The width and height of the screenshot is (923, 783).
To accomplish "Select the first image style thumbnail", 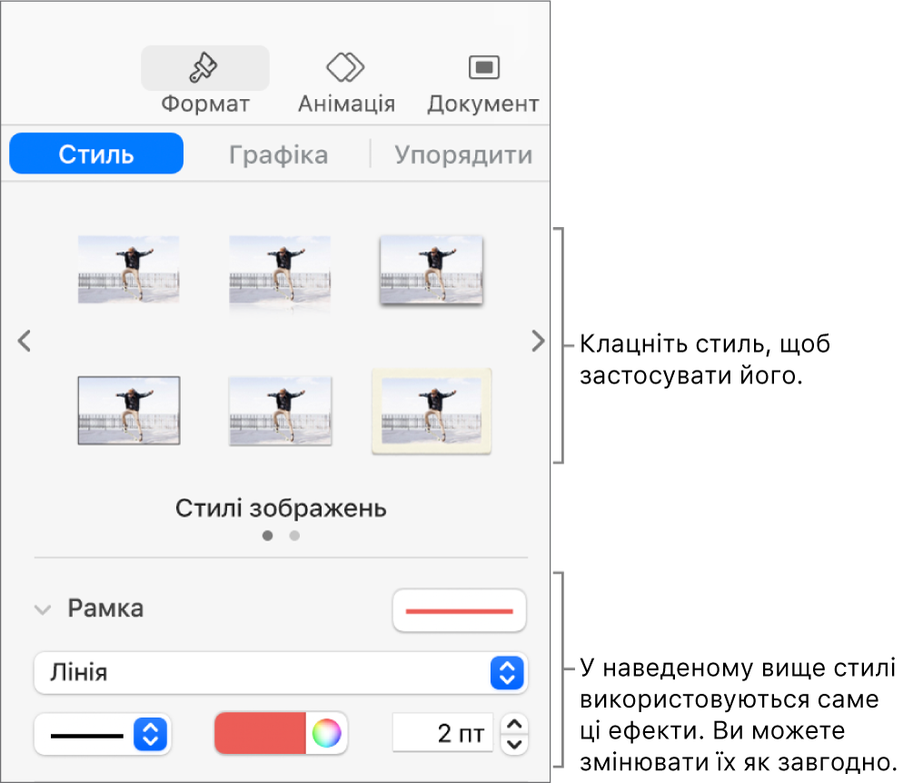I will [128, 270].
